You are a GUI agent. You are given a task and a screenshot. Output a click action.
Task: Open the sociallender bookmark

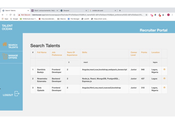tap(47, 19)
